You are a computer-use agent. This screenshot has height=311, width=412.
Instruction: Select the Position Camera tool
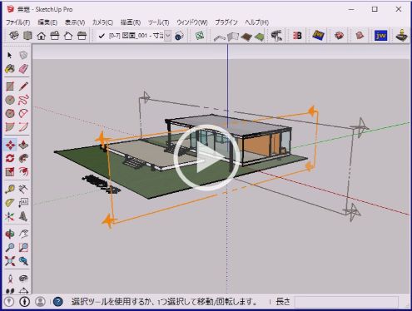point(10,279)
